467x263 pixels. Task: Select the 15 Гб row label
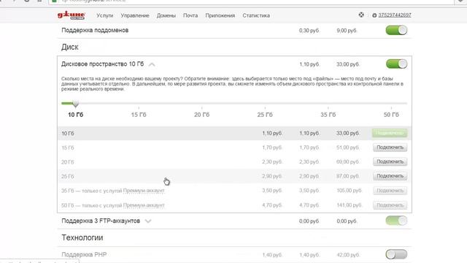(x=68, y=148)
